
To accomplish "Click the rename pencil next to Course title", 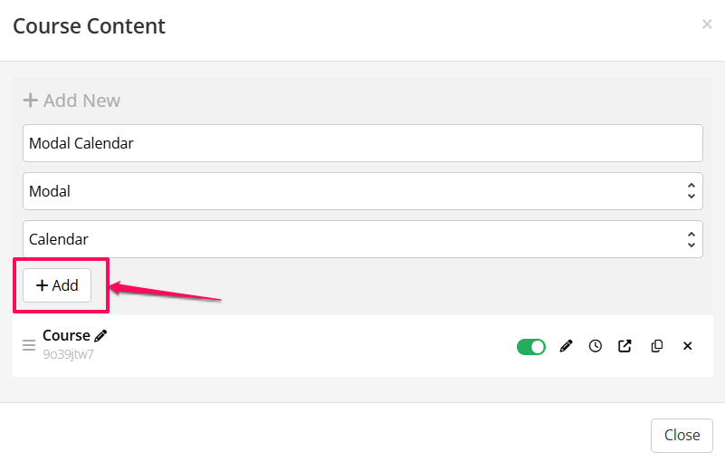I will click(100, 336).
